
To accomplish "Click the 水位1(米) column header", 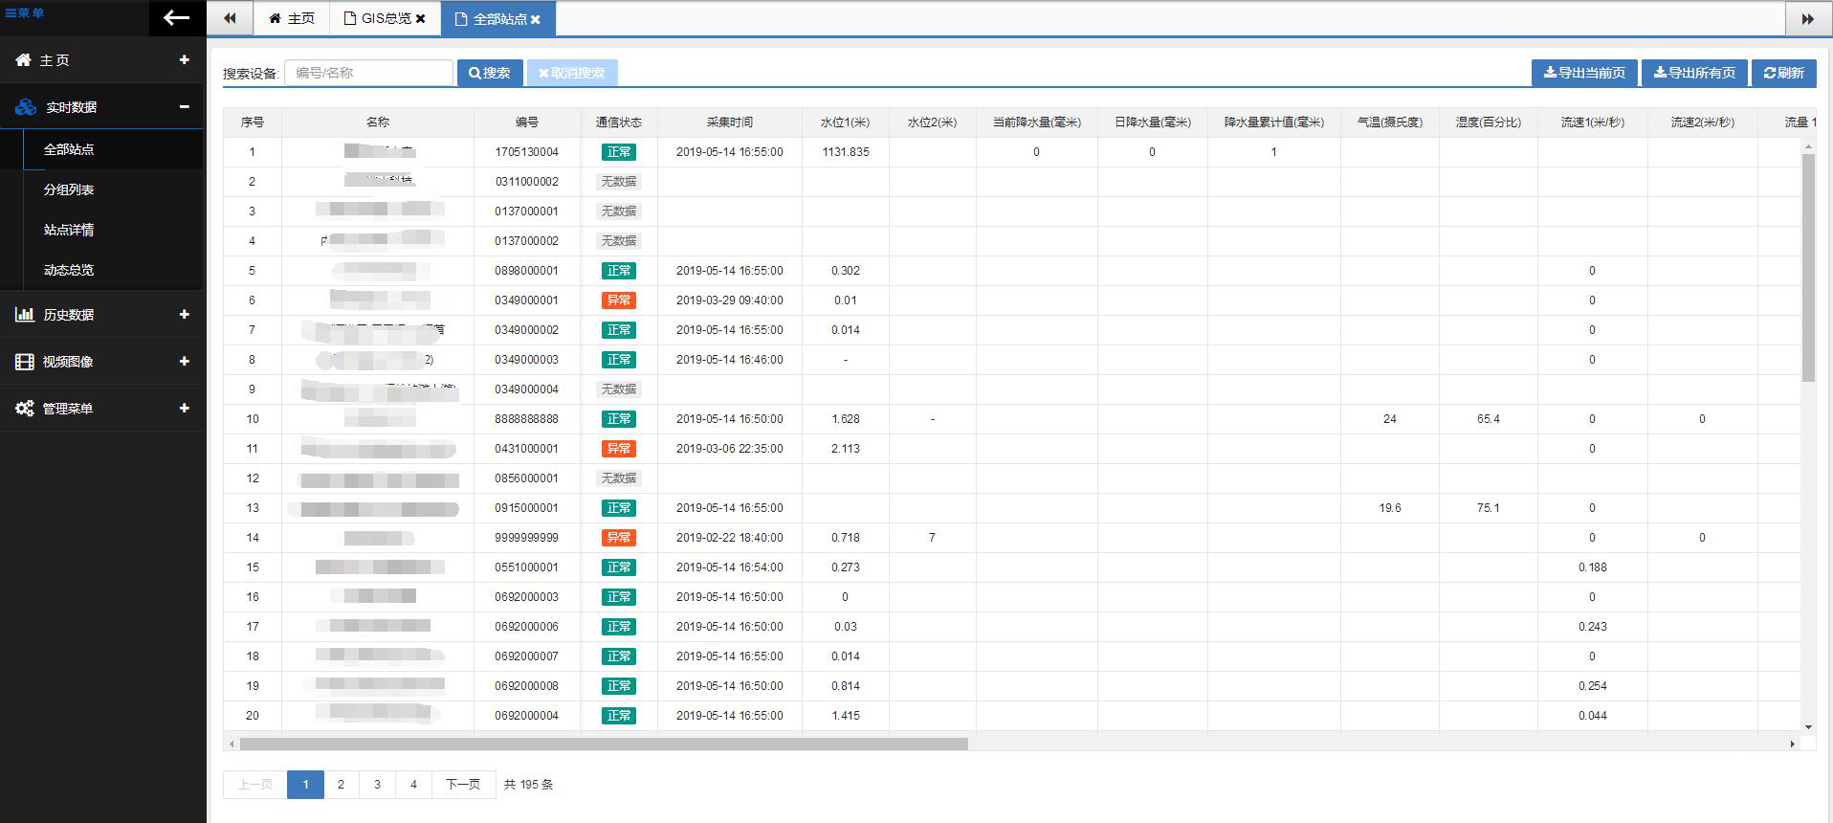I will coord(846,122).
